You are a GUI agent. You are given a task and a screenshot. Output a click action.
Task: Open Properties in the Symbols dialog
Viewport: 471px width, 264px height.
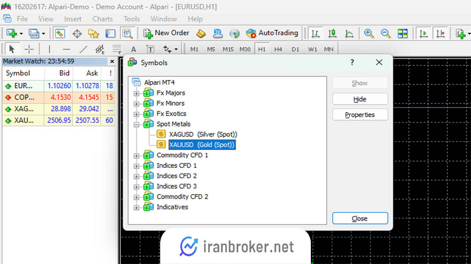(360, 114)
